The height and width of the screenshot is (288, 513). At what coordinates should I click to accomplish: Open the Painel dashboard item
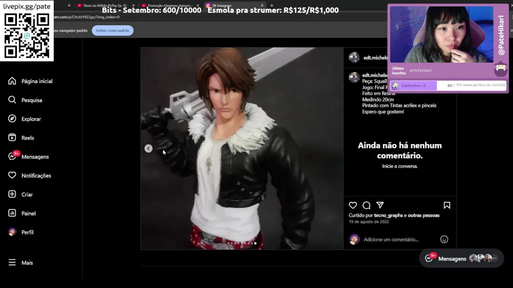pyautogui.click(x=22, y=213)
